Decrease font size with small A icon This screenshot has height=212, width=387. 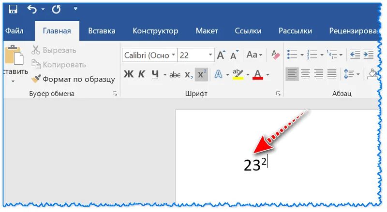tap(234, 55)
